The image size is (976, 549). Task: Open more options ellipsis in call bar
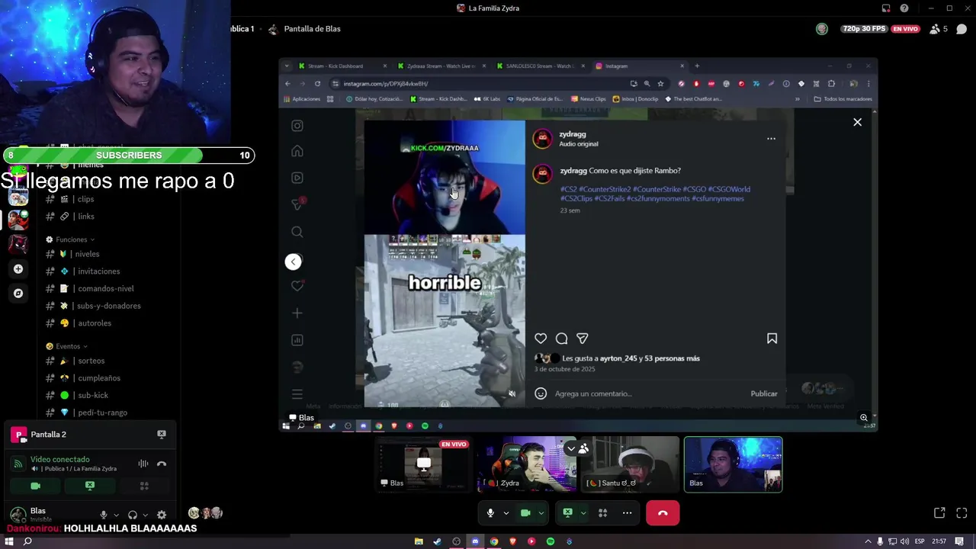627,513
